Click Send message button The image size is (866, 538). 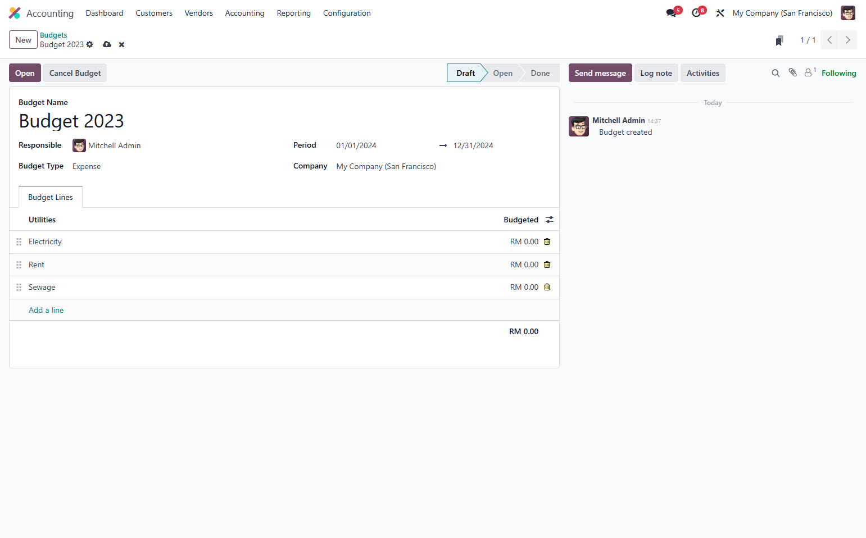point(600,73)
